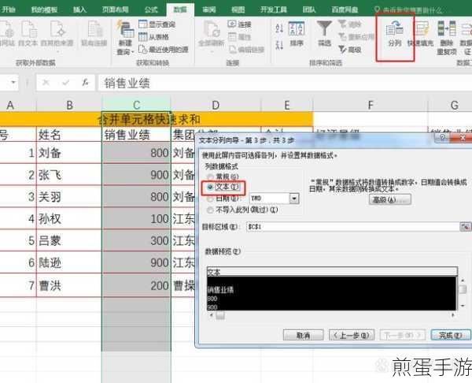Switch to the 公式 ribbon tab
The height and width of the screenshot is (383, 472).
pos(151,9)
